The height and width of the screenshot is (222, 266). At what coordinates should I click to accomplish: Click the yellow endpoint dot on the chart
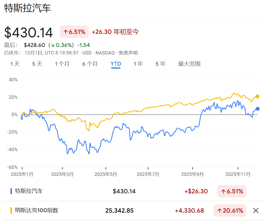[258, 96]
